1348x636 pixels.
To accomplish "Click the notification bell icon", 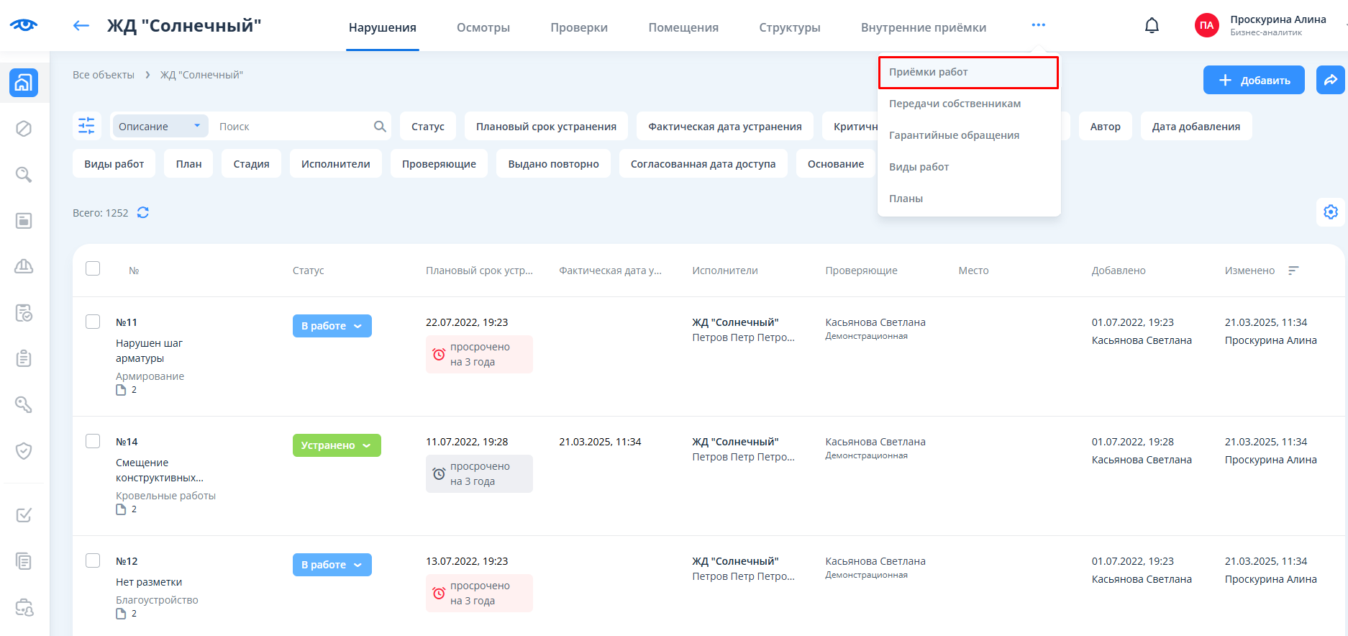I will (x=1152, y=26).
